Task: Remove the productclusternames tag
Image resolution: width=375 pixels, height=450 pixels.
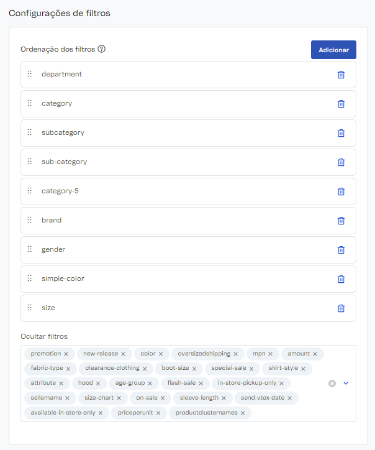Action: click(x=243, y=413)
